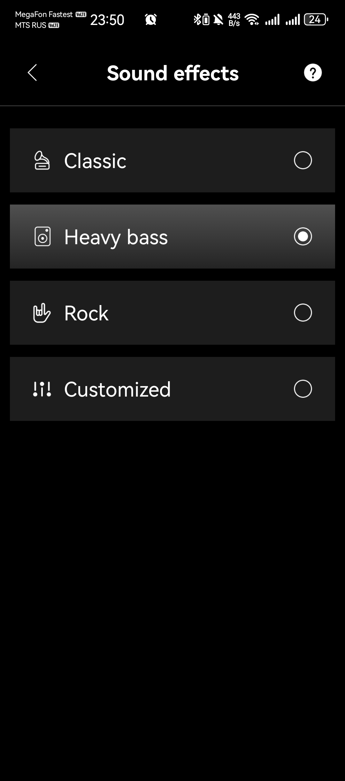Select the Classic radio button
Screen dimensions: 345x781
click(x=303, y=160)
